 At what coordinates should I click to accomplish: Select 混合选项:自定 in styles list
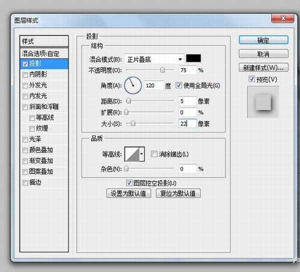click(44, 53)
